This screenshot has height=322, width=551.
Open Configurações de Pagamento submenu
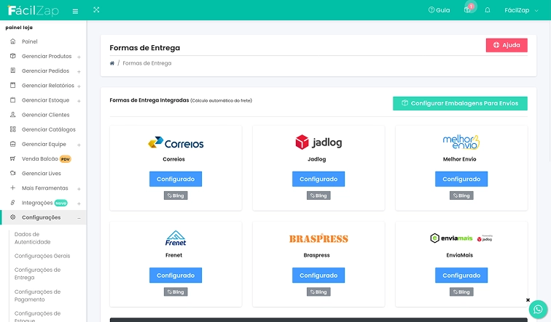(x=37, y=295)
